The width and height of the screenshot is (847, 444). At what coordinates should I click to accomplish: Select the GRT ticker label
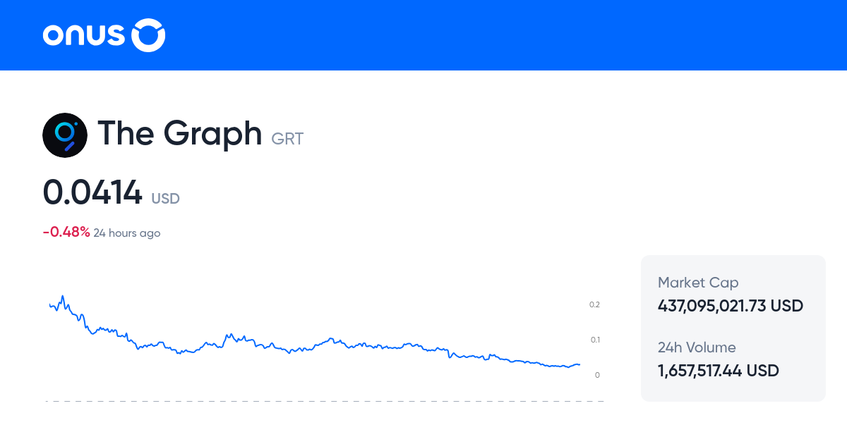(x=287, y=139)
